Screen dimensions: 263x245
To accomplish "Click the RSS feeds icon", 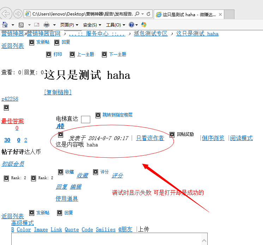I will [21, 25].
